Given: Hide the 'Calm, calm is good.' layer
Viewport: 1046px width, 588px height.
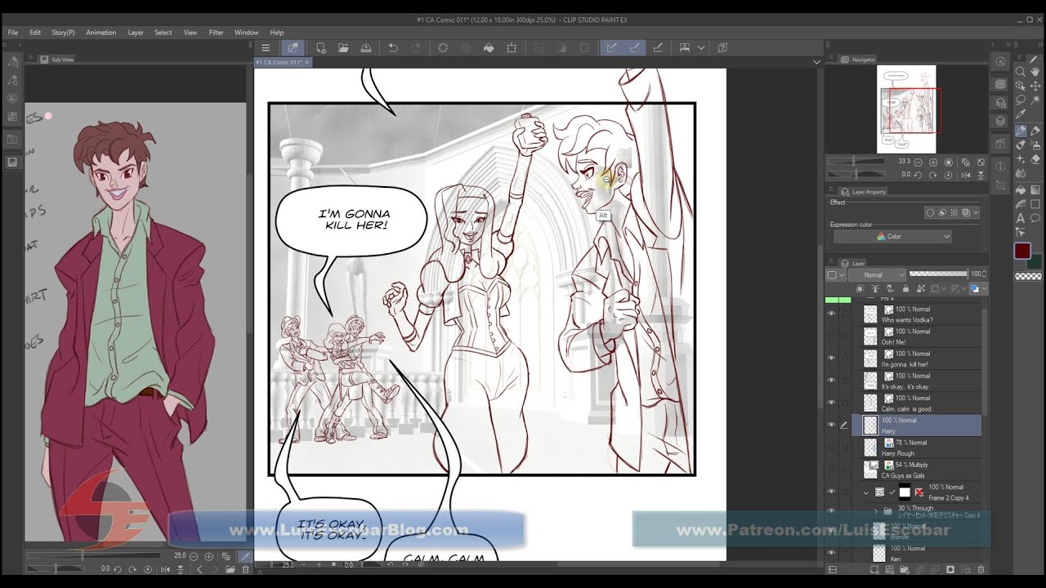Looking at the screenshot, I should click(x=832, y=402).
